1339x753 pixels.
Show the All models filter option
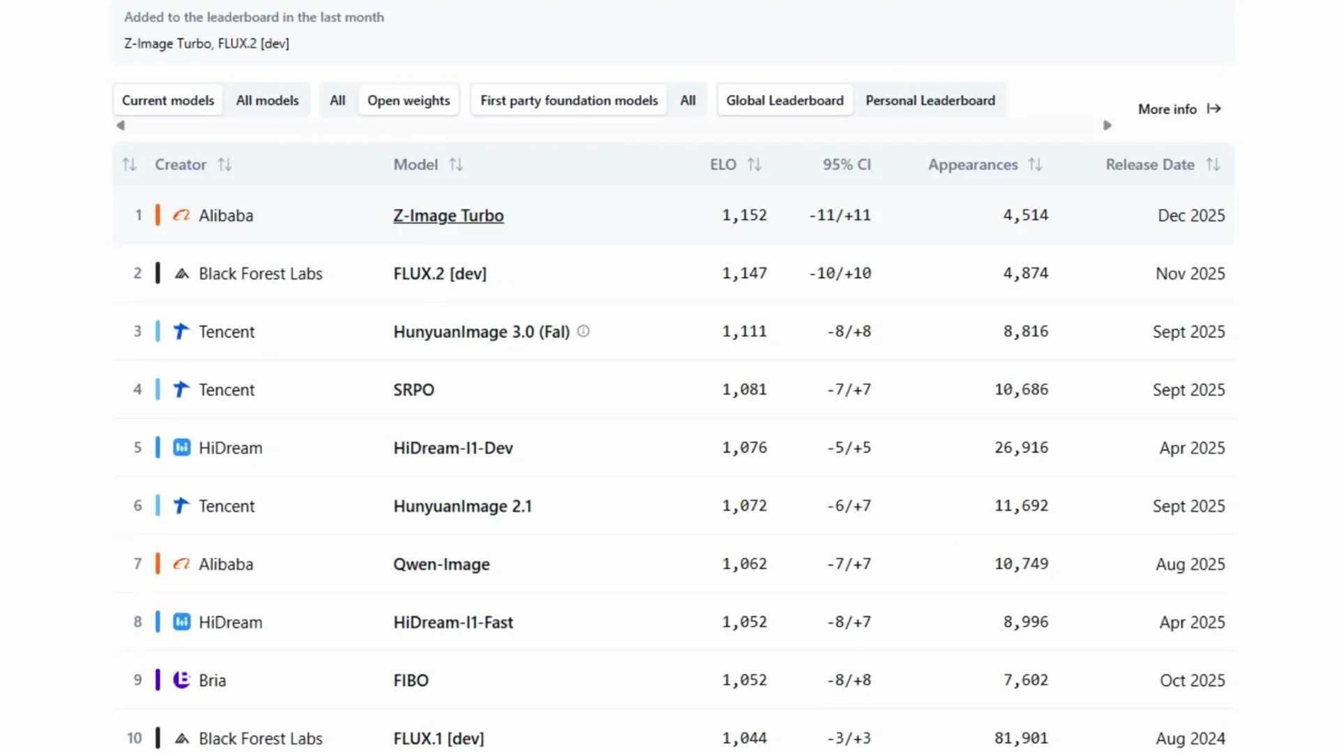[x=267, y=100]
